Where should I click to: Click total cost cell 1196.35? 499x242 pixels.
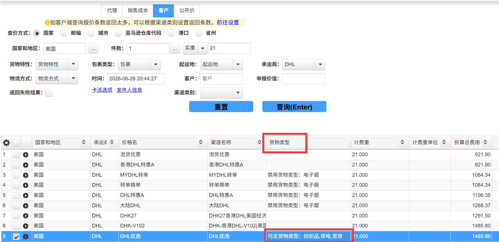coord(472,195)
